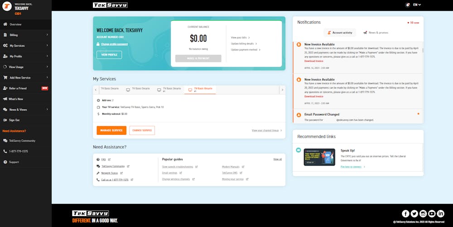The height and width of the screenshot is (227, 453).
Task: Expand the My Profile sidebar chevron
Action: point(47,56)
